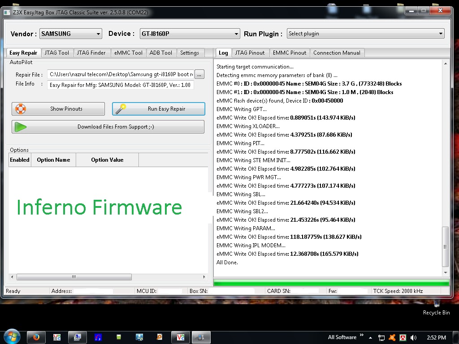The height and width of the screenshot is (344, 459).
Task: Click the Enabled column header
Action: (20, 160)
